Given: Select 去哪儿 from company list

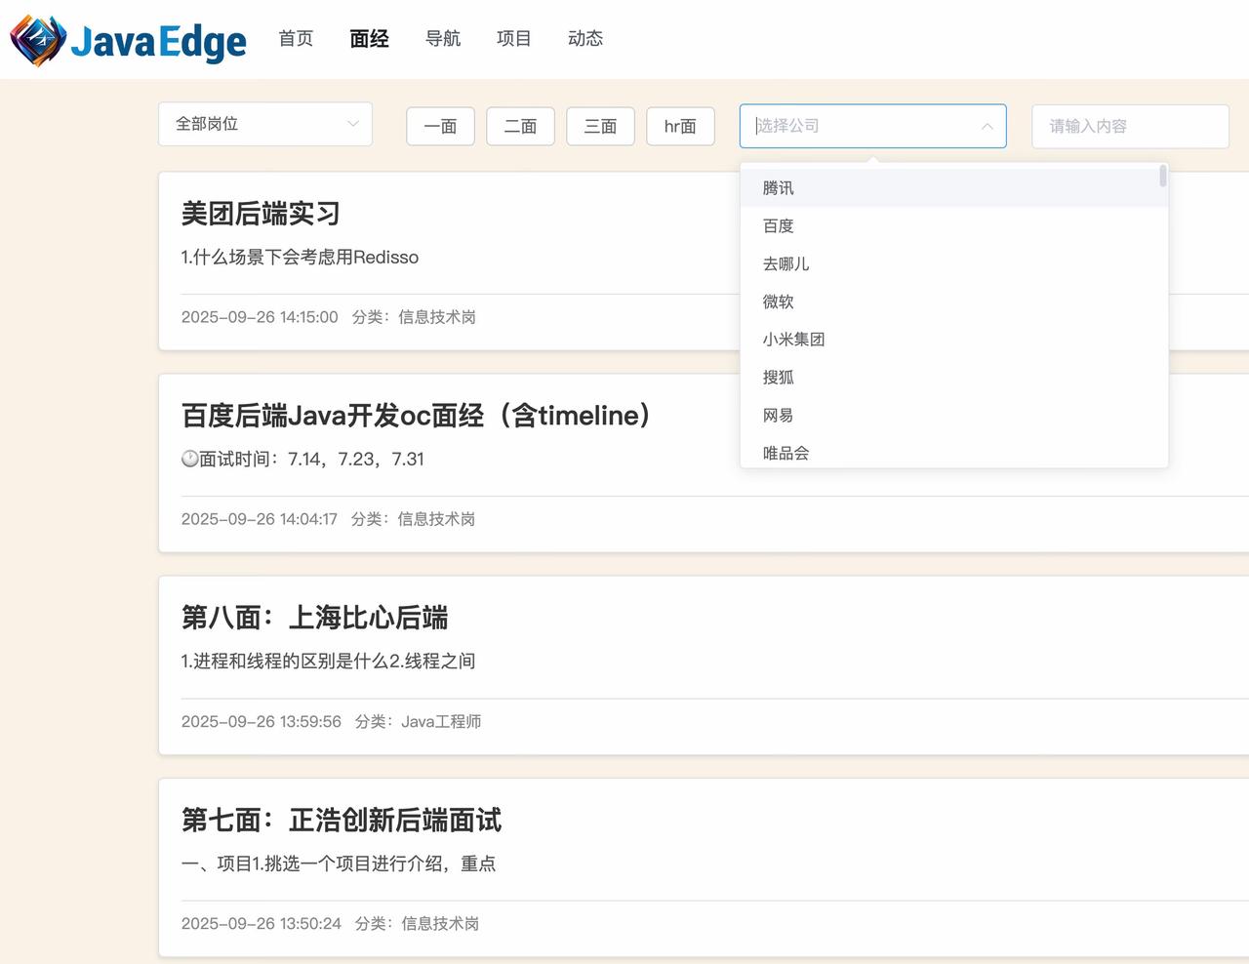Looking at the screenshot, I should click(x=954, y=263).
